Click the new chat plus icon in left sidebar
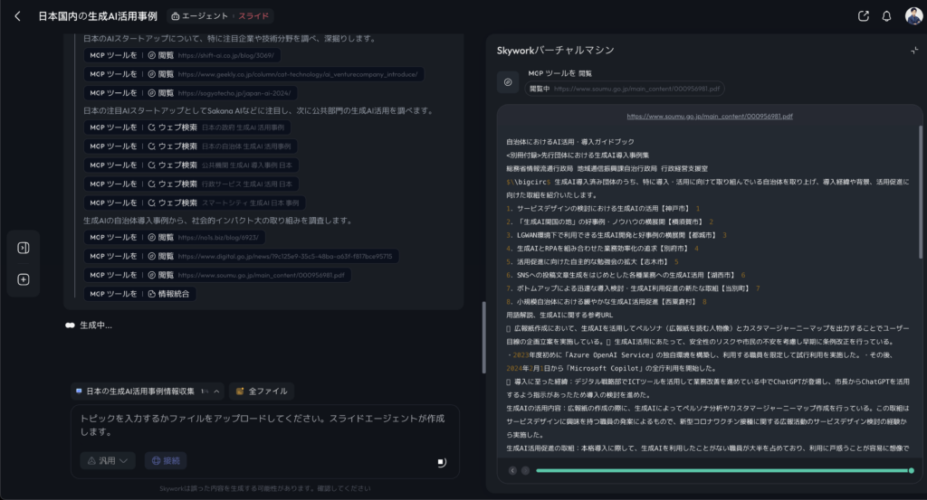 coord(24,279)
